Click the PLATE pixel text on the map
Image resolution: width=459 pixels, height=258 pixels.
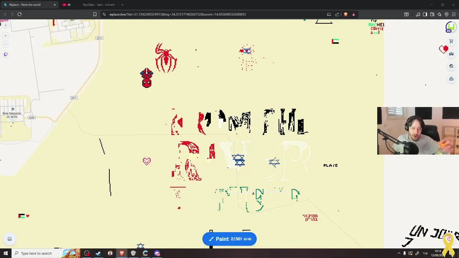(331, 165)
